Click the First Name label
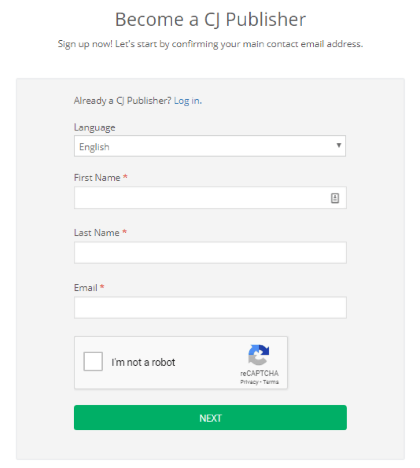Viewport: 420px width, 468px height. click(97, 178)
